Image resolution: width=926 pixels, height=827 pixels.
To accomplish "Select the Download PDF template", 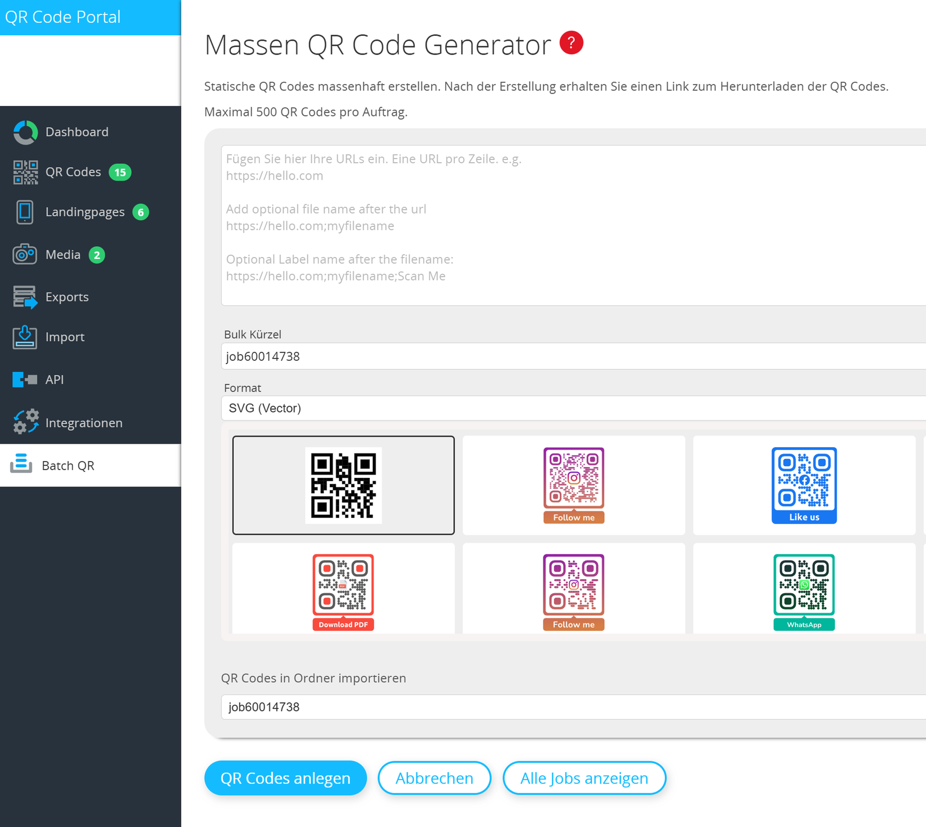I will 343,590.
